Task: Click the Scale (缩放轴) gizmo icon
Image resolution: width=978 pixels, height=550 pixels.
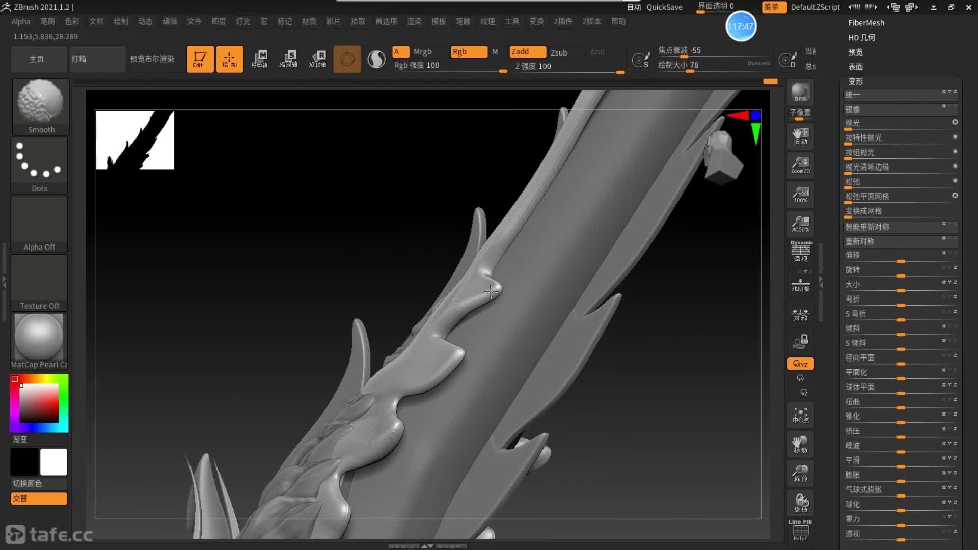Action: (288, 59)
